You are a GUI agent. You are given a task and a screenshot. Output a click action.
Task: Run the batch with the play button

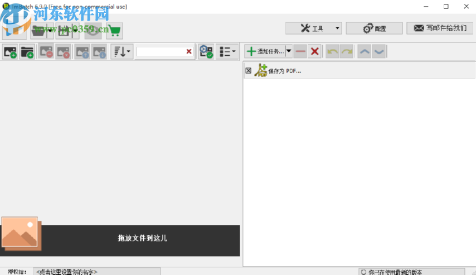click(x=14, y=30)
